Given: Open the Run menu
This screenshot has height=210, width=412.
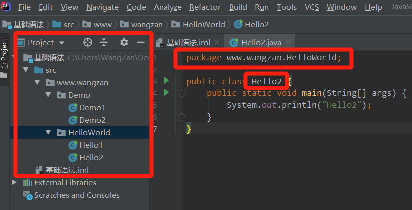Looking at the screenshot, I should click(262, 7).
